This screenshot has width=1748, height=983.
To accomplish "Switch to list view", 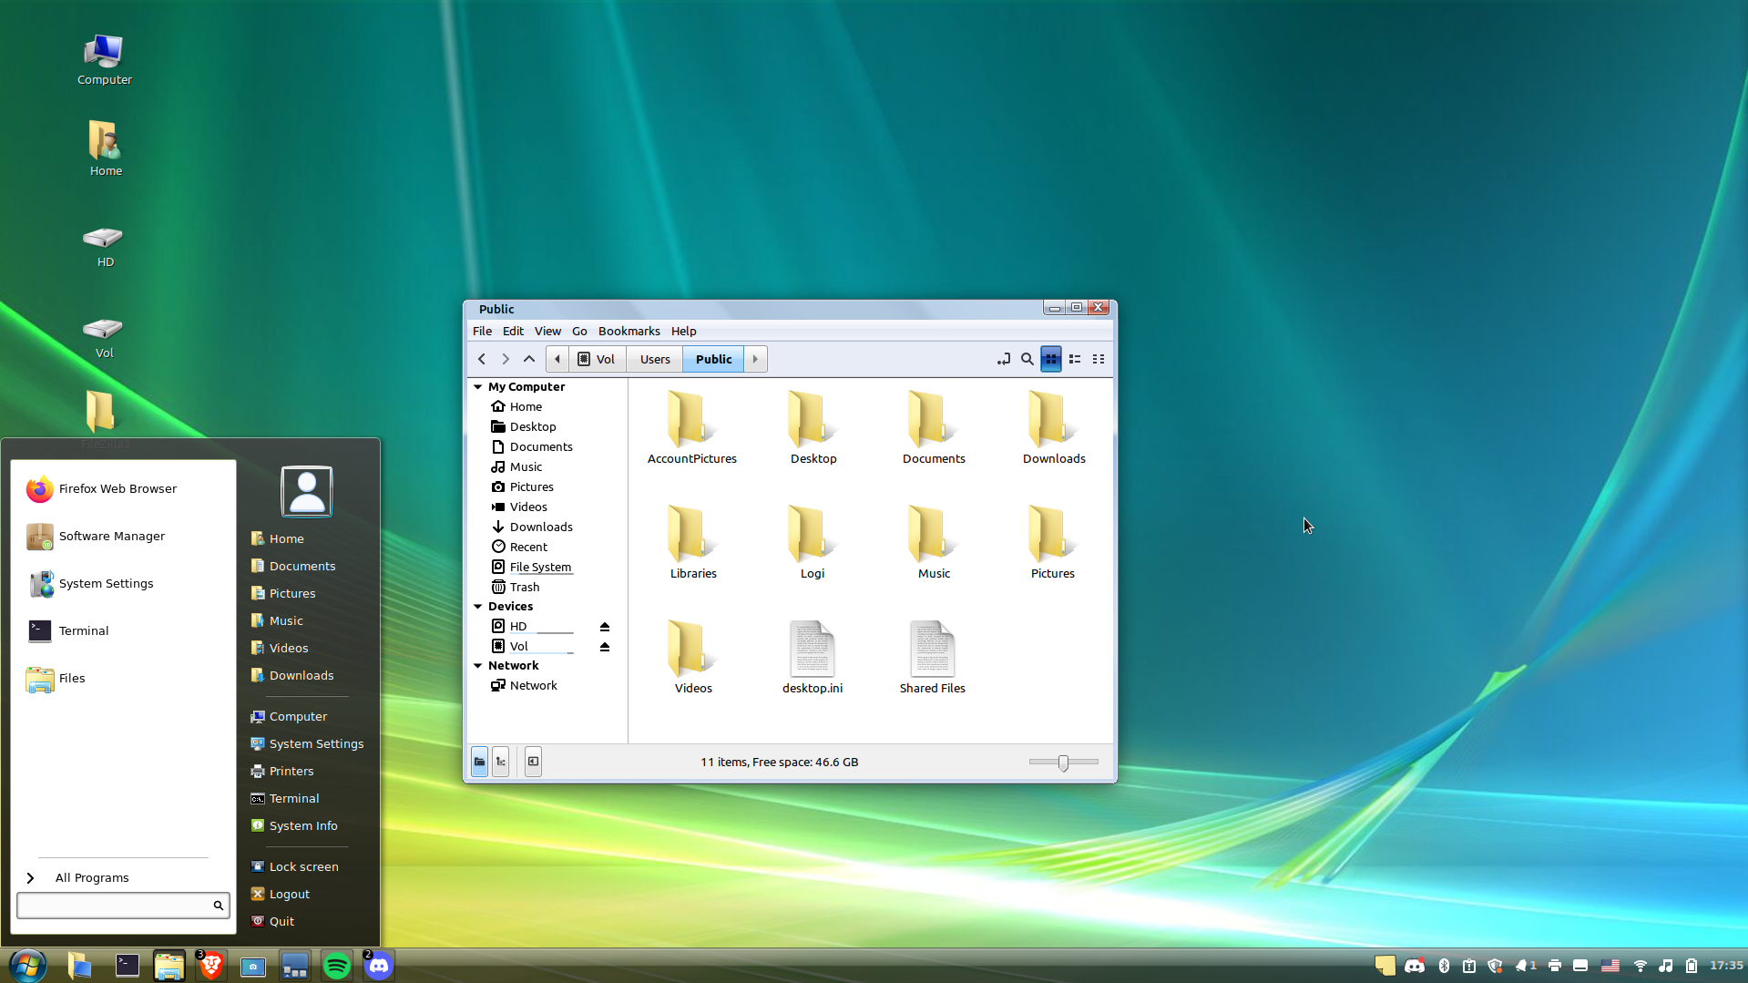I will [1075, 359].
